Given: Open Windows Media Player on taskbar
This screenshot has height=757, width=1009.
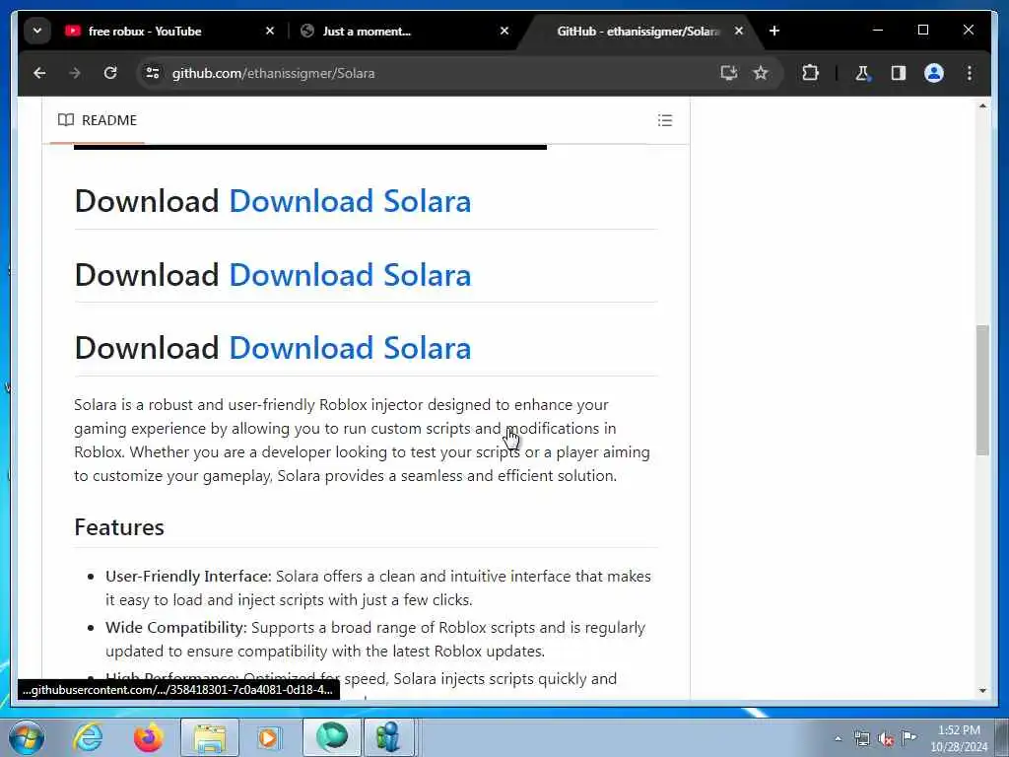Looking at the screenshot, I should click(269, 737).
